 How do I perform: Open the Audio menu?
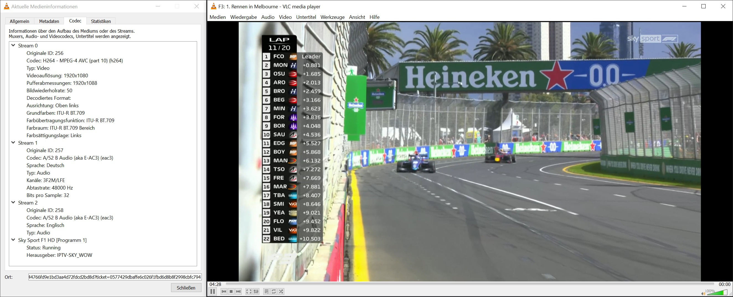(x=268, y=17)
